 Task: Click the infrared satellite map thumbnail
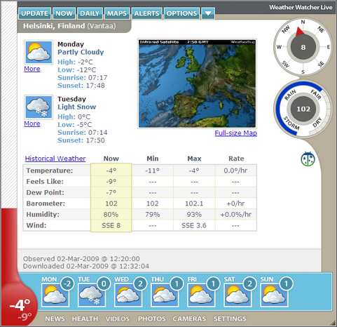click(x=197, y=84)
